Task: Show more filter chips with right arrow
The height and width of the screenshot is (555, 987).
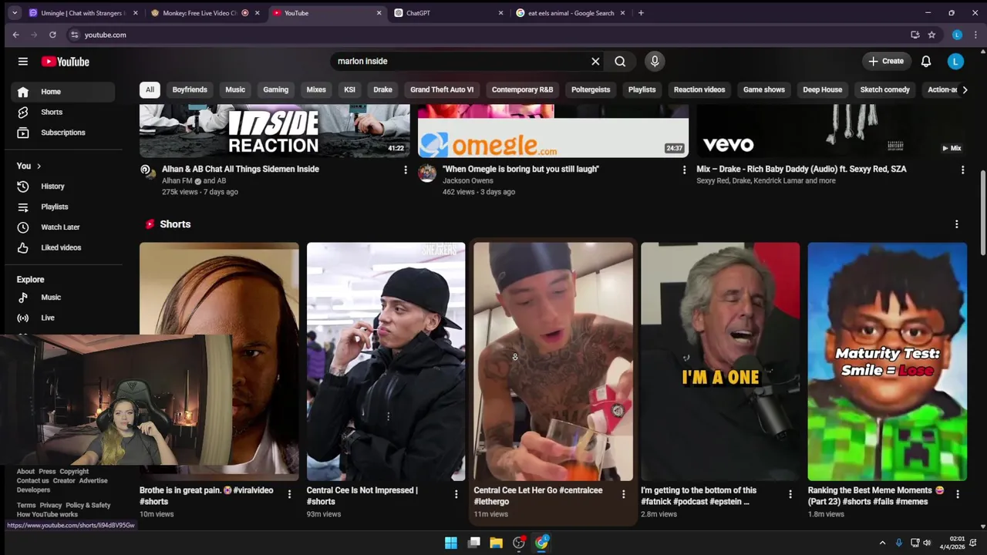Action: coord(965,89)
